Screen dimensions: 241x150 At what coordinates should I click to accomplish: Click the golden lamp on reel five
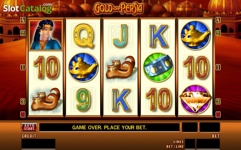point(195,35)
